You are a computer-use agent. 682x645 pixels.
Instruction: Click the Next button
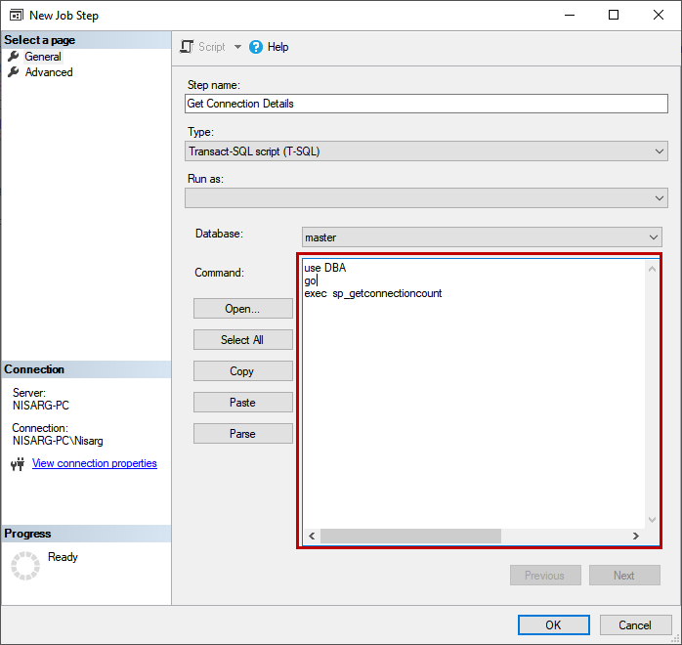(624, 576)
